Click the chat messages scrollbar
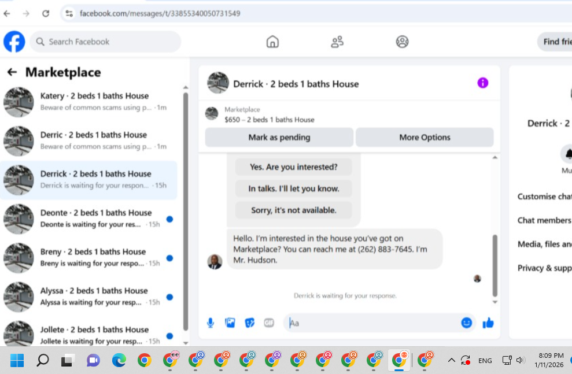This screenshot has width=572, height=374. [x=495, y=265]
